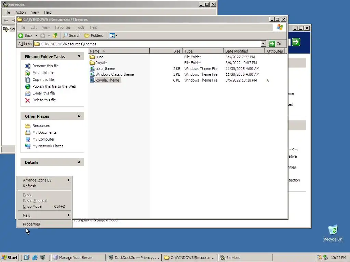
Task: Click the 10:22 PM taskbar clock
Action: point(338,258)
